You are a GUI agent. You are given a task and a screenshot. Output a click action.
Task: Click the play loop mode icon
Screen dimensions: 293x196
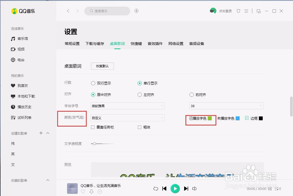pyautogui.click(x=156, y=189)
